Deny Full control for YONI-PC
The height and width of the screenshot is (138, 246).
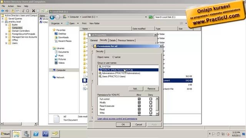coord(151,99)
